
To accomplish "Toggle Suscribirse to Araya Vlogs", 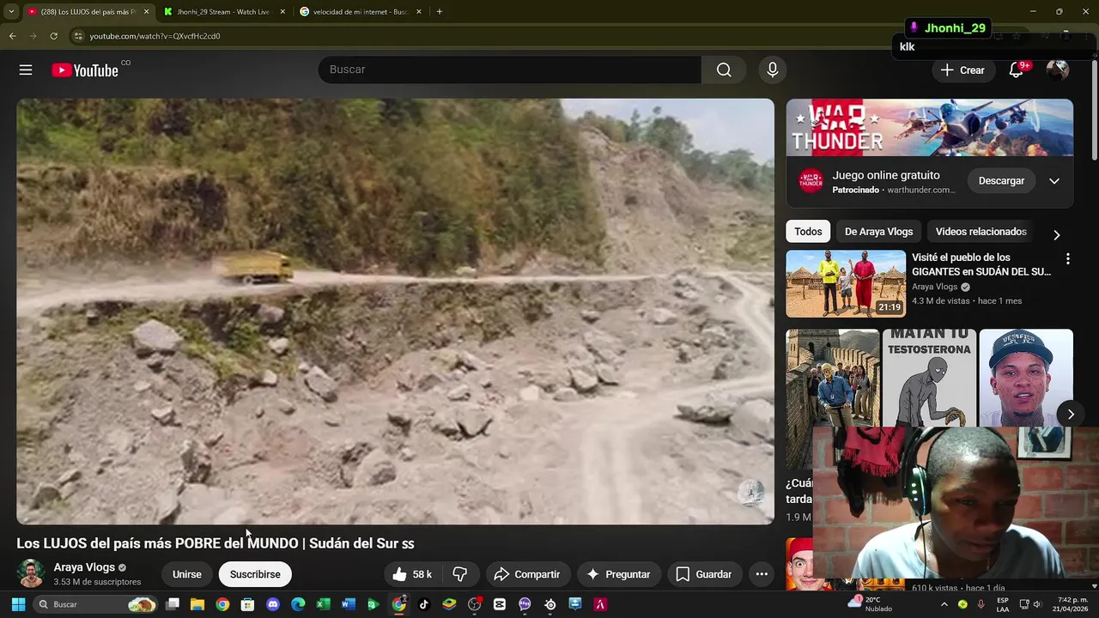I will click(x=255, y=574).
